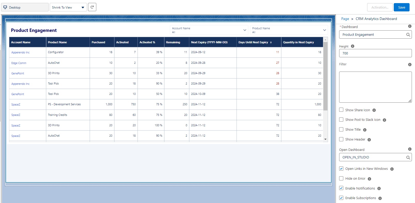Image resolution: width=415 pixels, height=203 pixels.
Task: Click the Enable Subscriptions info icon
Action: [x=380, y=198]
